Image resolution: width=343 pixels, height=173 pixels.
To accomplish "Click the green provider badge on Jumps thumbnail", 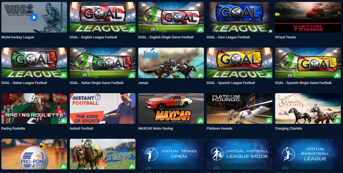I will (200, 75).
